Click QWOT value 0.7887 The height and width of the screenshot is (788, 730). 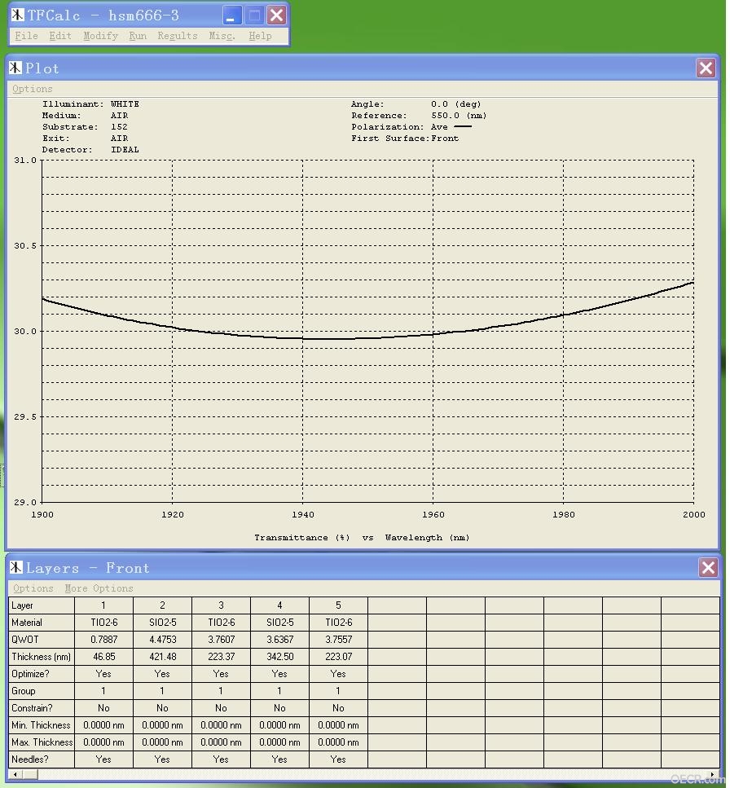(104, 639)
